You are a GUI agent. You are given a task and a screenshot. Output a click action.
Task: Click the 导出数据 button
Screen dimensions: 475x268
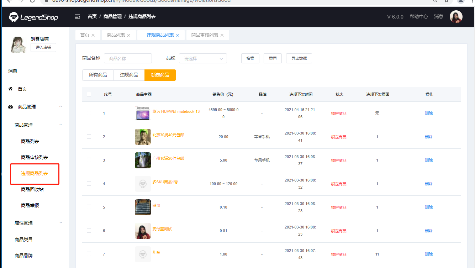click(299, 59)
